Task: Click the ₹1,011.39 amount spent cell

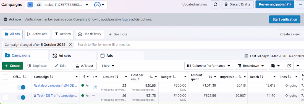Action: [209, 86]
